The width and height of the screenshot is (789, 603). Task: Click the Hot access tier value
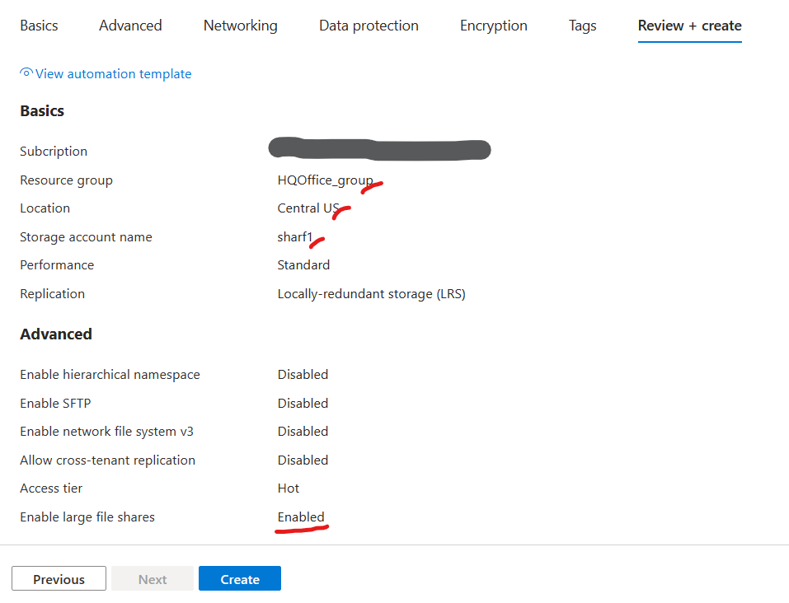tap(289, 488)
